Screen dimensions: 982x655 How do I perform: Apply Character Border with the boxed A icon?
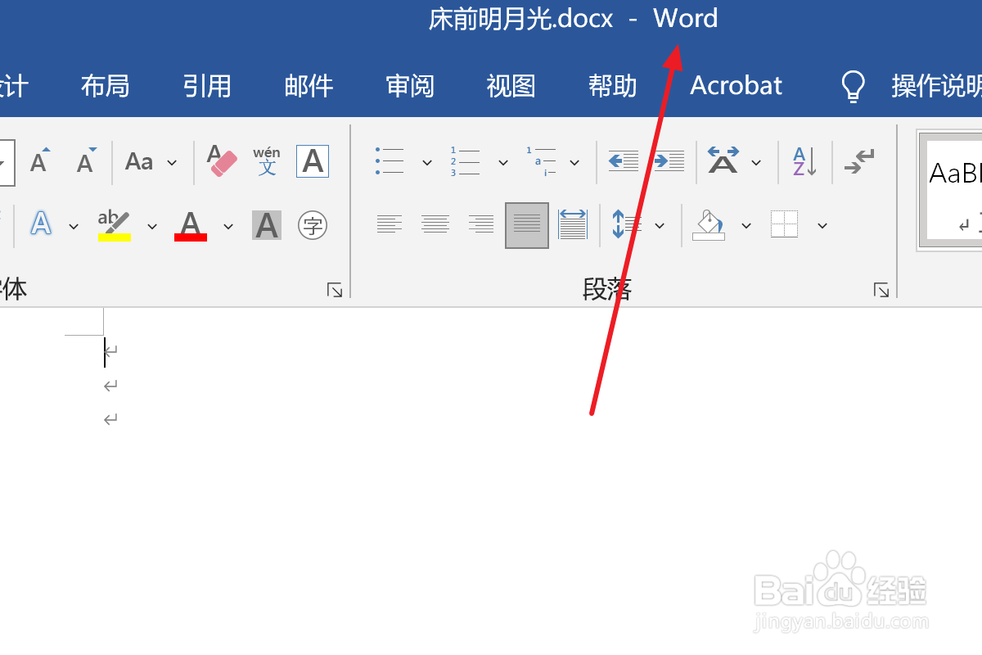tap(313, 161)
